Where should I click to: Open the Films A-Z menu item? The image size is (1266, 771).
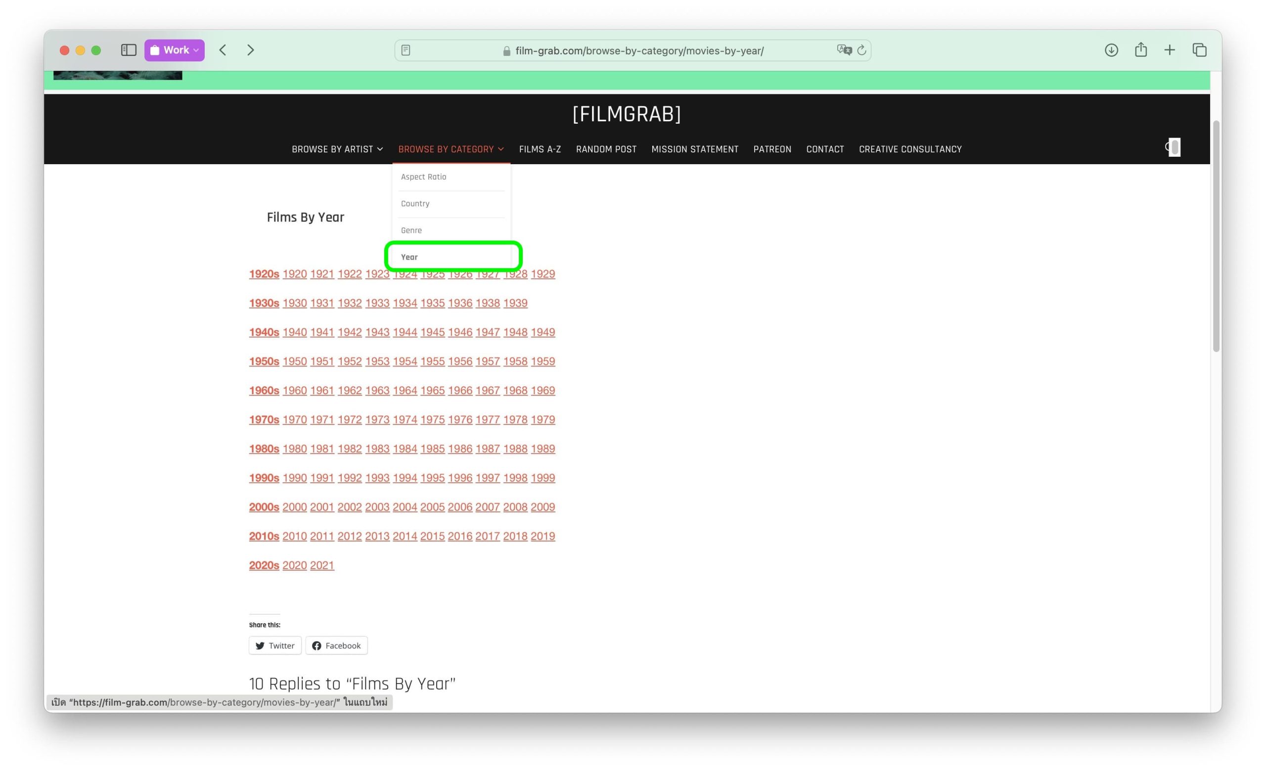[540, 149]
